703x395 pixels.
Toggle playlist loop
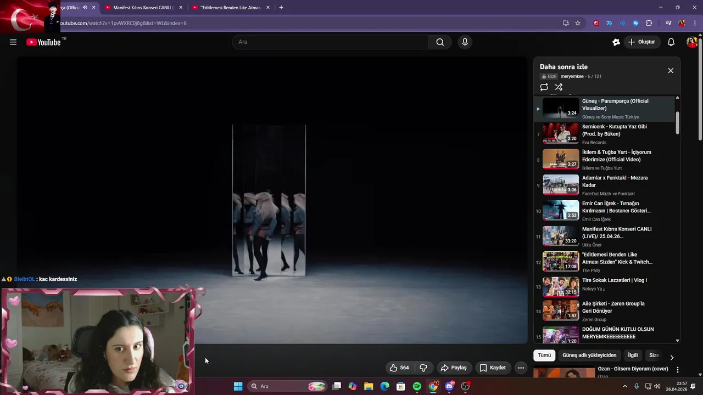click(x=544, y=87)
